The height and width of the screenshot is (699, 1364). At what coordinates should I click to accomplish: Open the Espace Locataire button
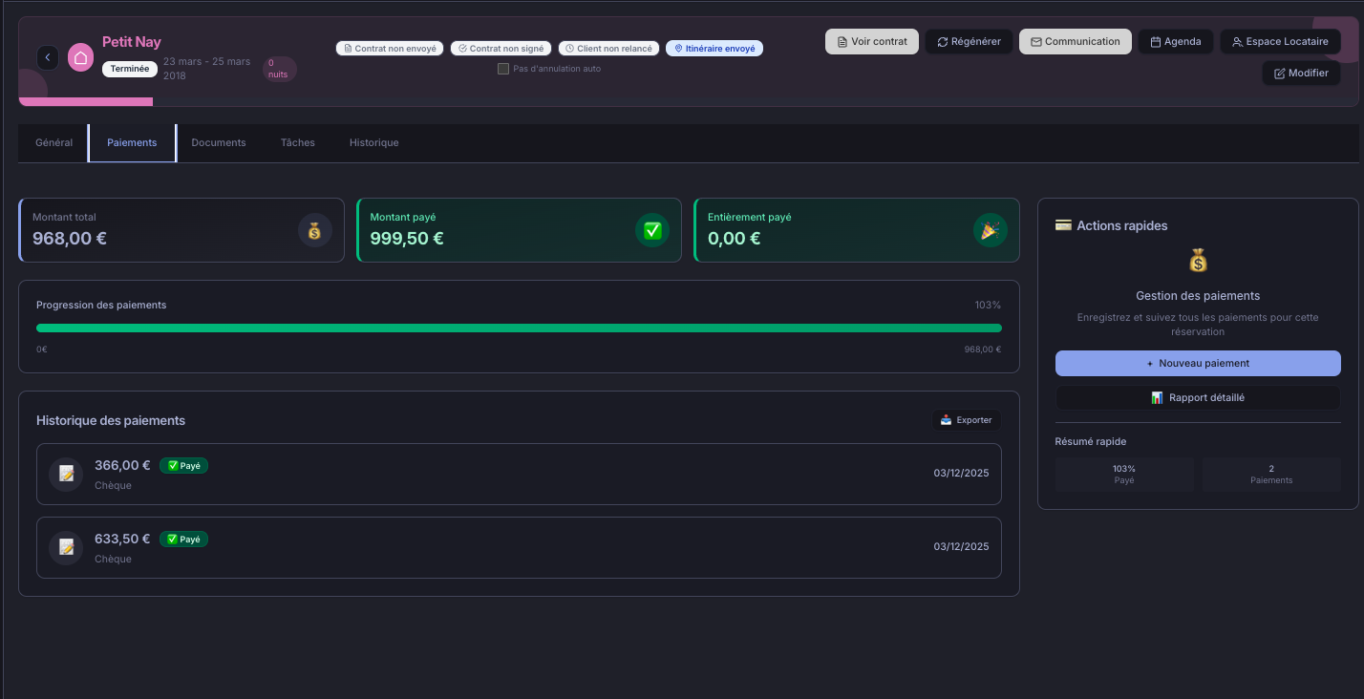tap(1280, 42)
